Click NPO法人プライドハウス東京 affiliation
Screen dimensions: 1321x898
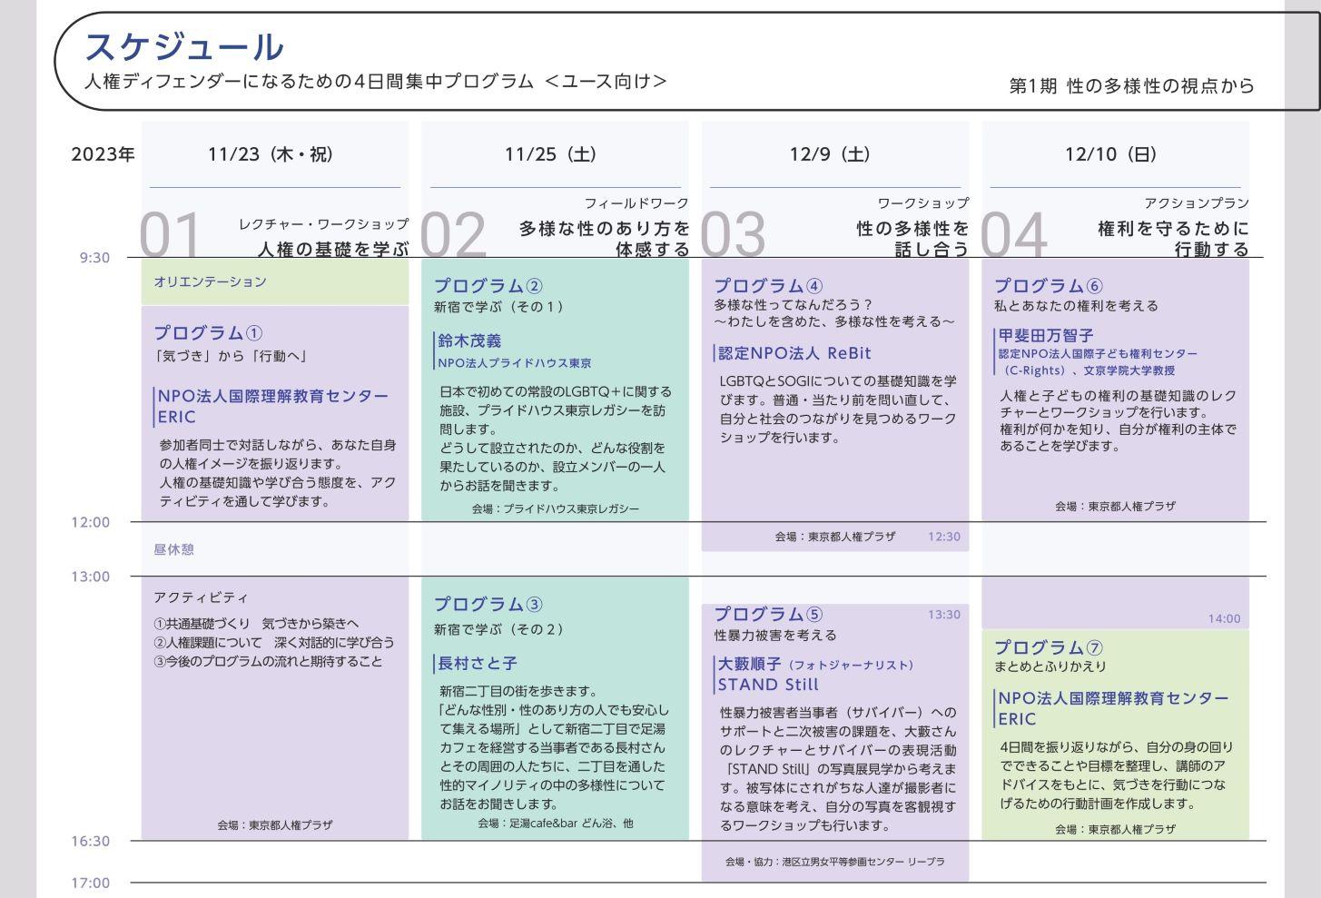click(515, 363)
